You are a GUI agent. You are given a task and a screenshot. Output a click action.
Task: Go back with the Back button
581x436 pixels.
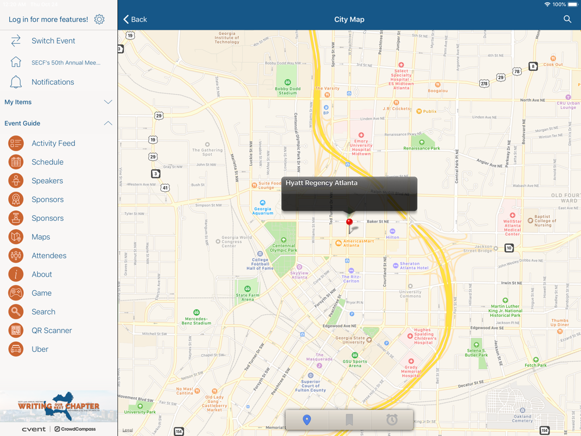click(135, 19)
